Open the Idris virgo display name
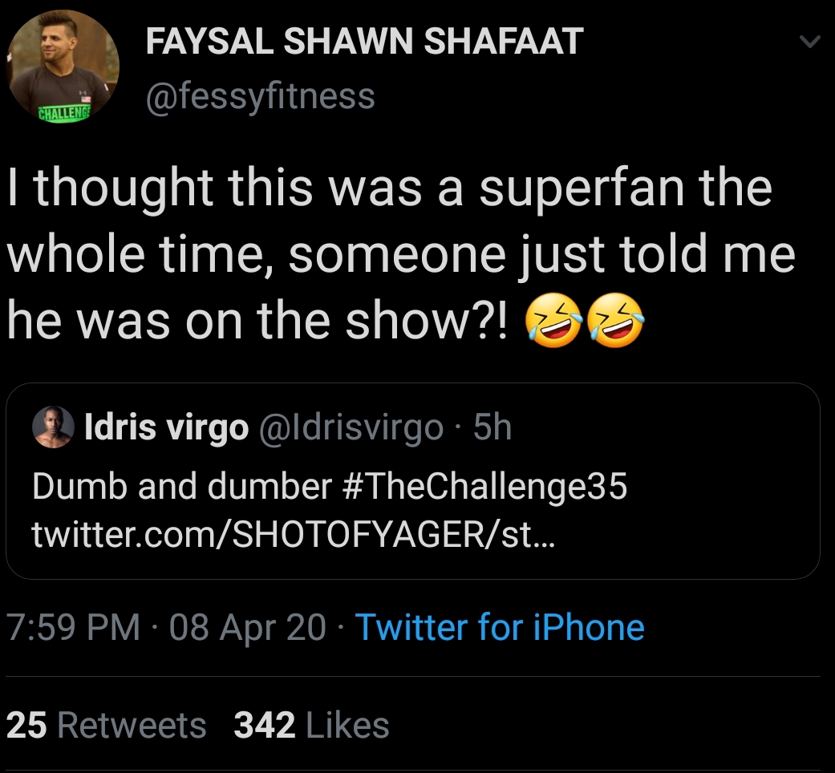This screenshot has width=835, height=773. point(167,427)
